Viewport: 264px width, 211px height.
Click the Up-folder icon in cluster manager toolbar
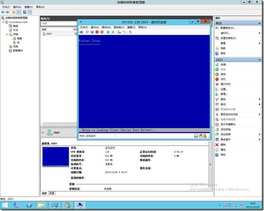[x=14, y=12]
